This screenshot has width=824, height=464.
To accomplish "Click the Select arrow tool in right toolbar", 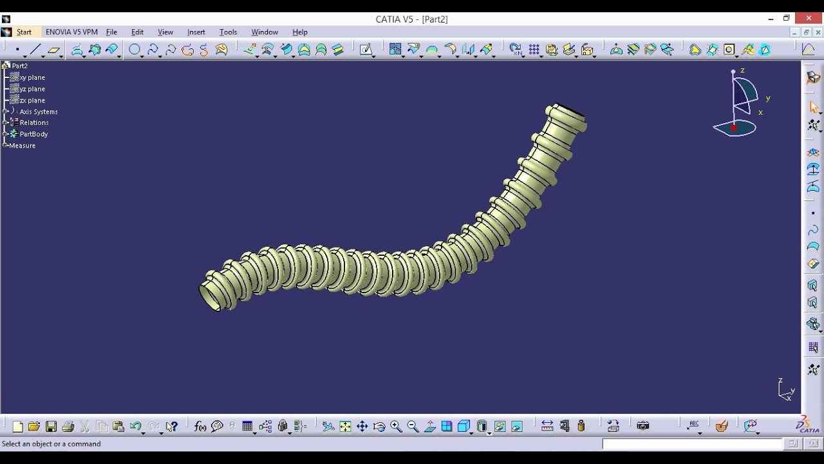I will (814, 107).
